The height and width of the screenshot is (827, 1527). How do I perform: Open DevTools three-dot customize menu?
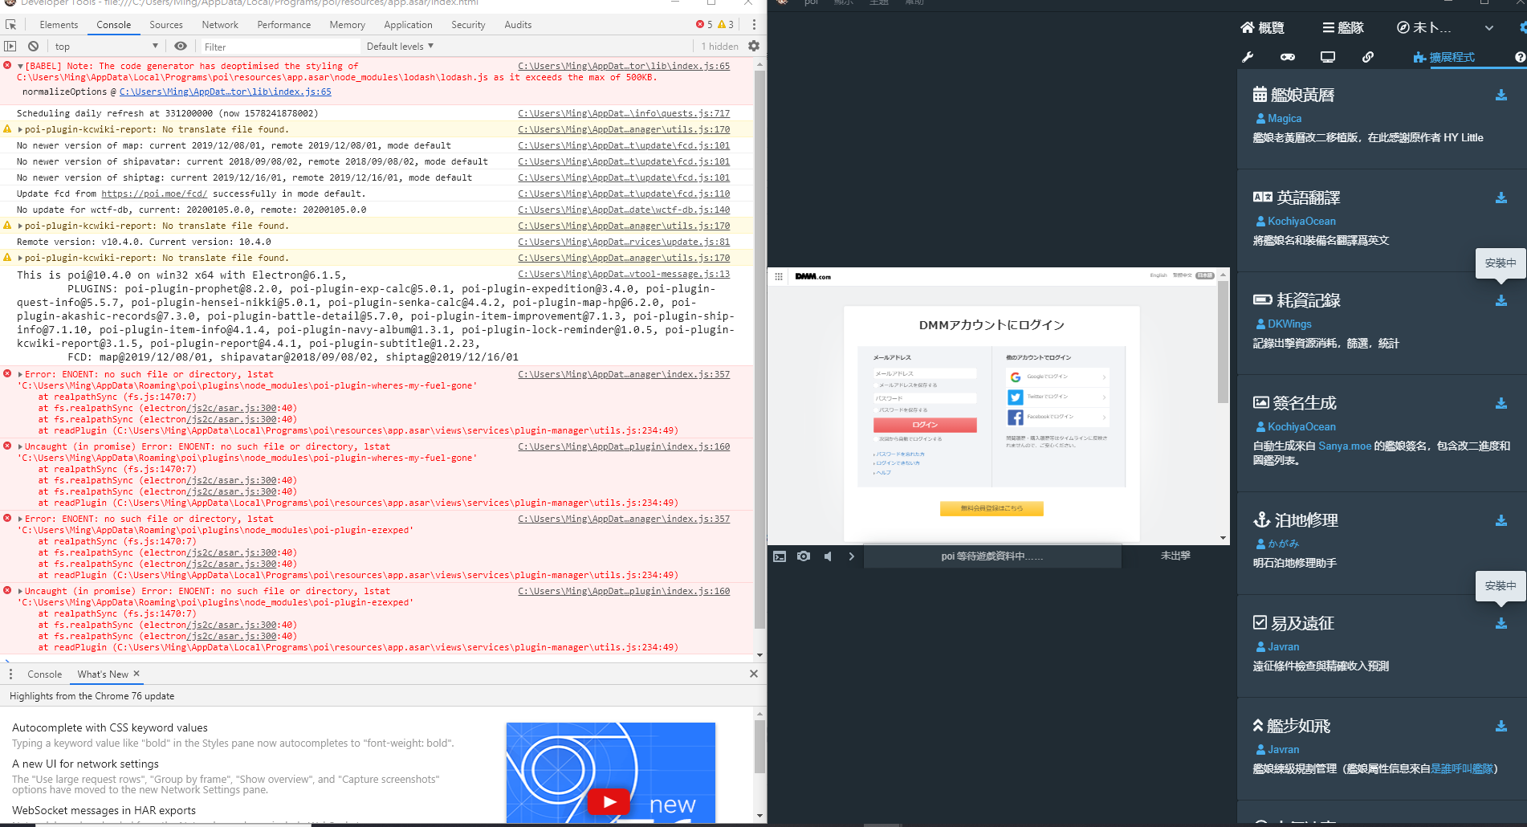pyautogui.click(x=754, y=25)
